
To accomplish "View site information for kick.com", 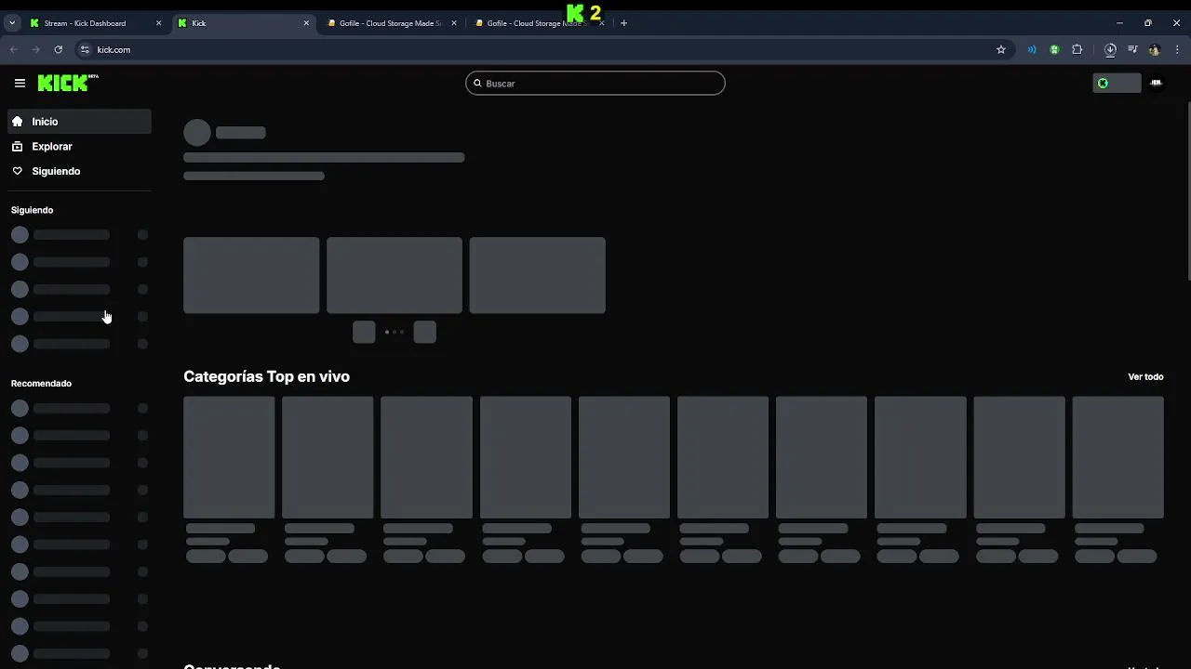I will (x=85, y=49).
